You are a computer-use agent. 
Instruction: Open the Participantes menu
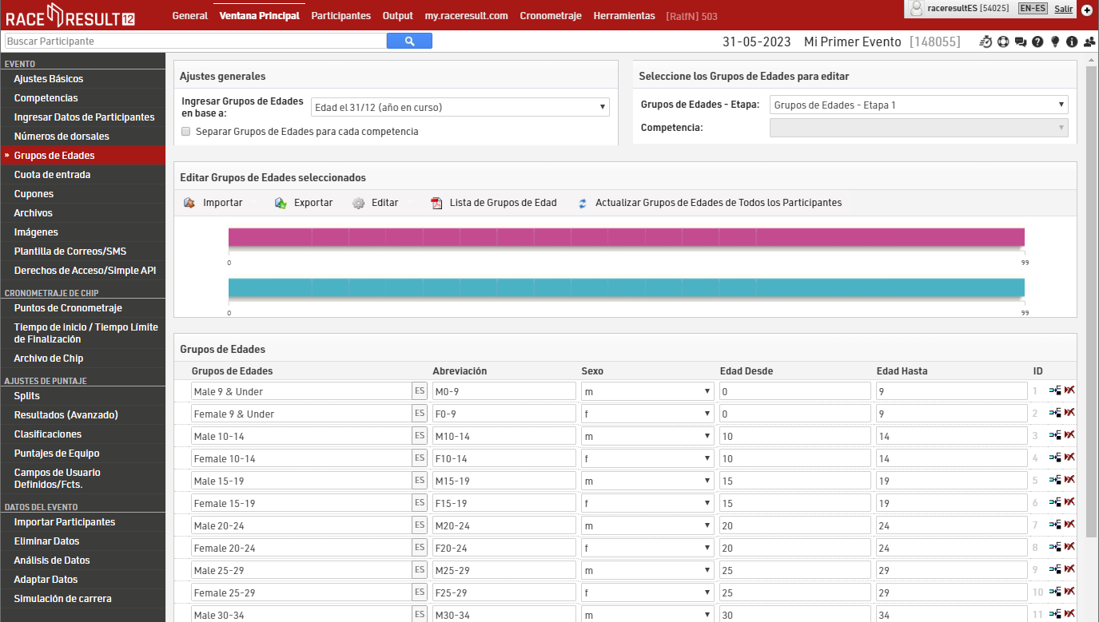(x=340, y=15)
